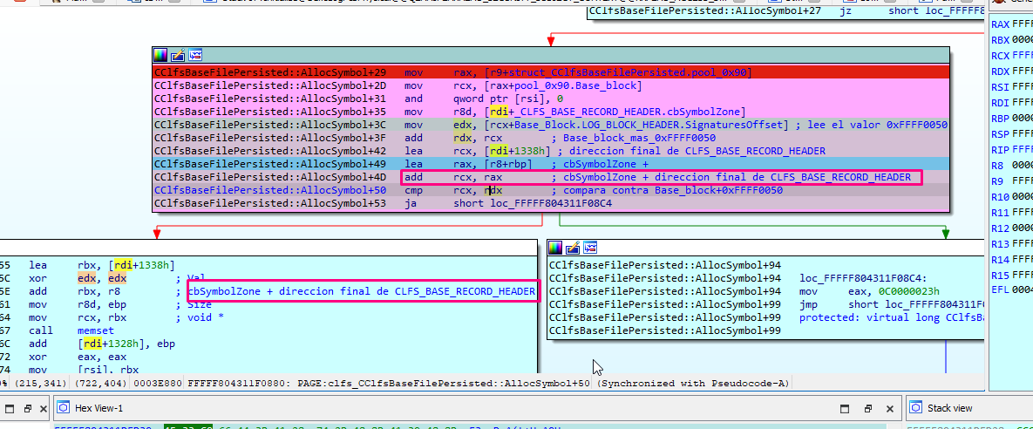Viewport: 1033px width, 429px height.
Task: Open node color picker on AllocSymbol+94 block
Action: 556,248
